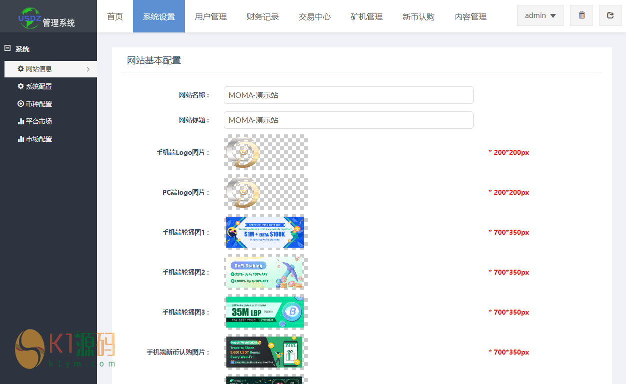
Task: Click the 网站基本配置 heading
Action: 154,60
